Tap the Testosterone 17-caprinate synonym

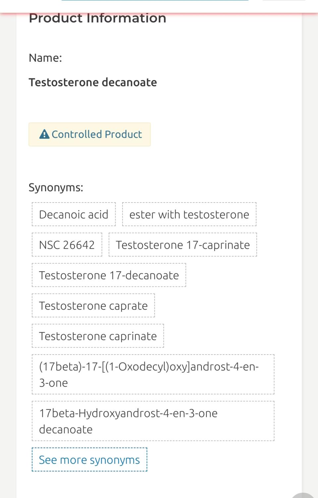point(183,245)
